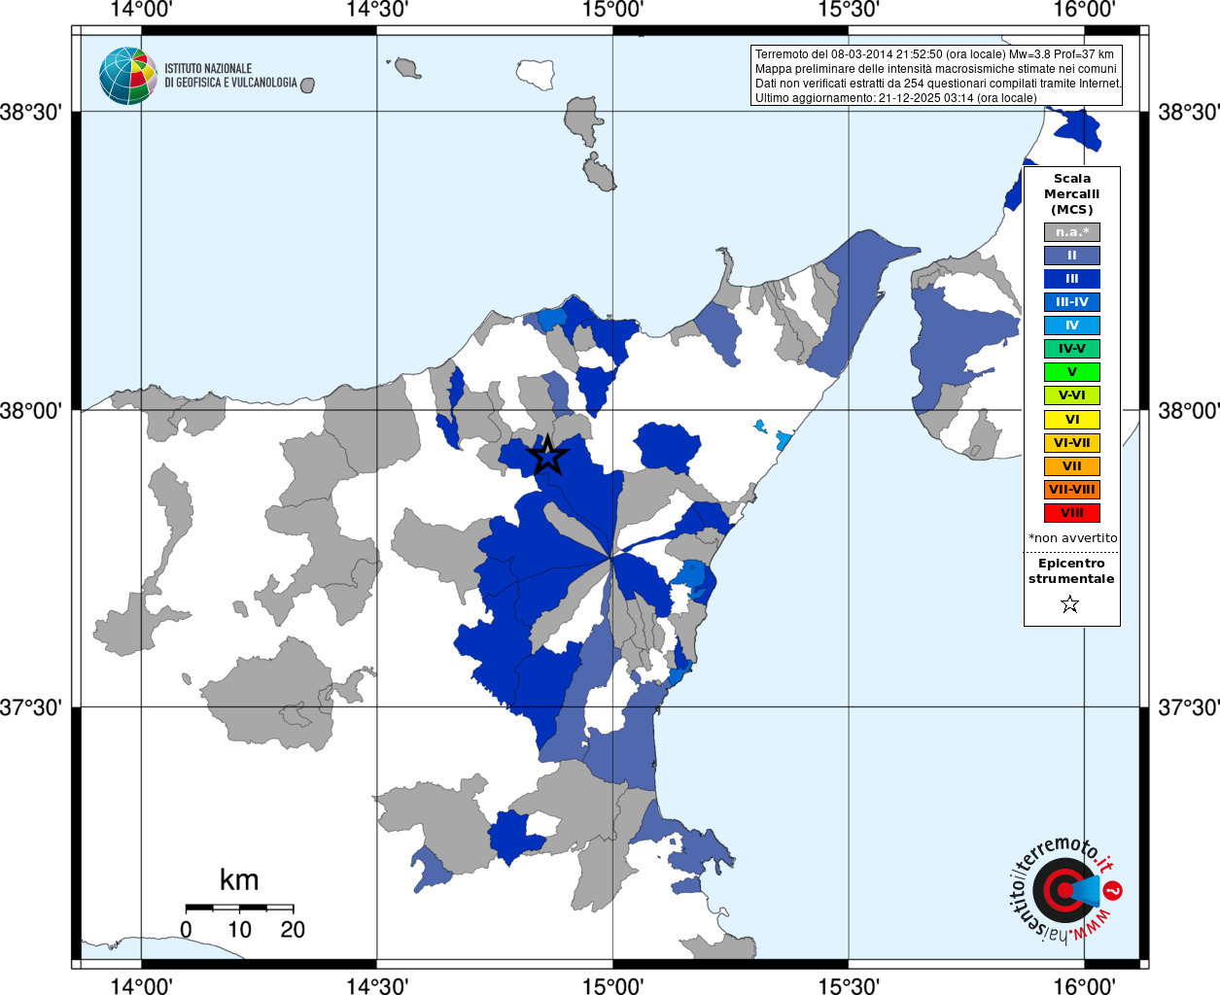1220x995 pixels.
Task: Click the n.a.* gray legend swatch
Action: 1072,232
